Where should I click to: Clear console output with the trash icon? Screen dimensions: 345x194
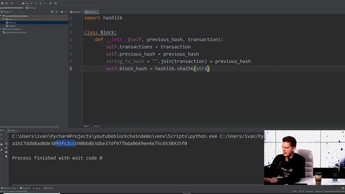pyautogui.click(x=6, y=156)
